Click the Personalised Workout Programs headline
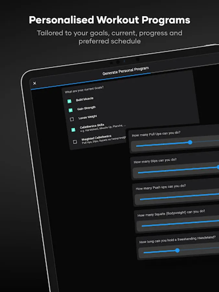Screen dimensions: 219x292 click(x=110, y=20)
